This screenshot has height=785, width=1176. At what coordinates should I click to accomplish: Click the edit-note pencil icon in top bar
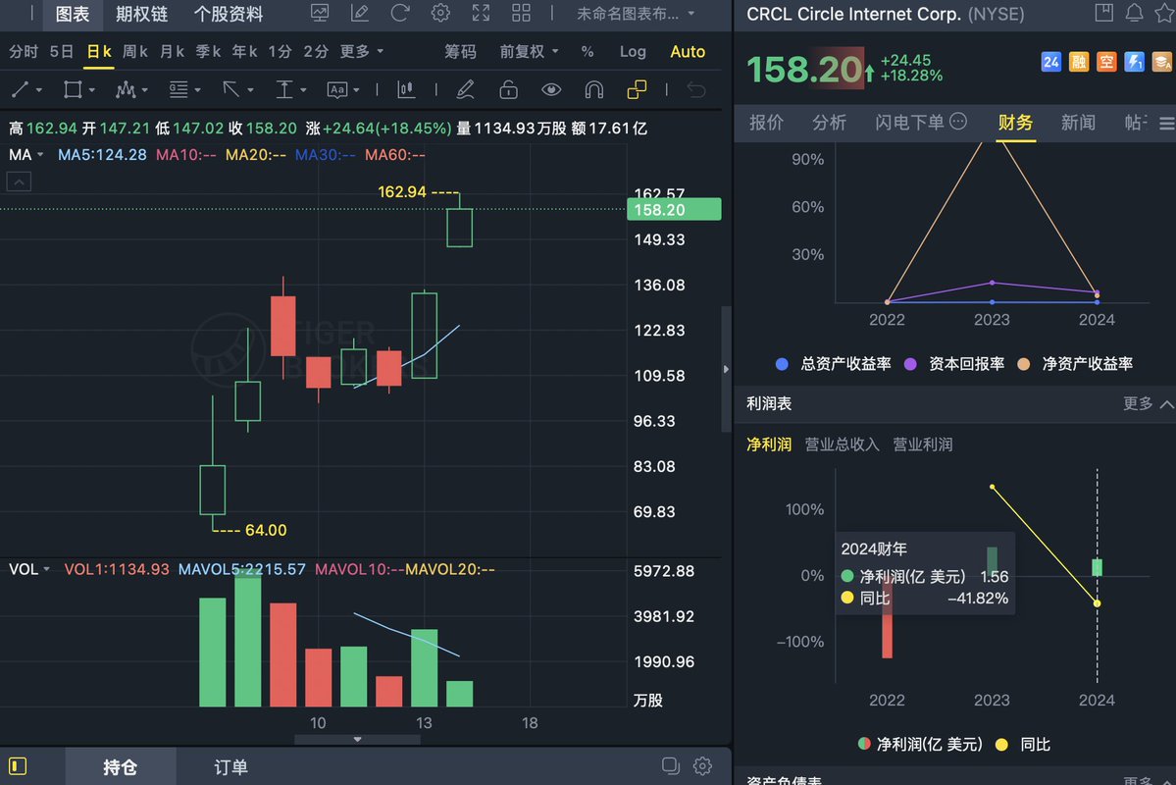[x=360, y=13]
